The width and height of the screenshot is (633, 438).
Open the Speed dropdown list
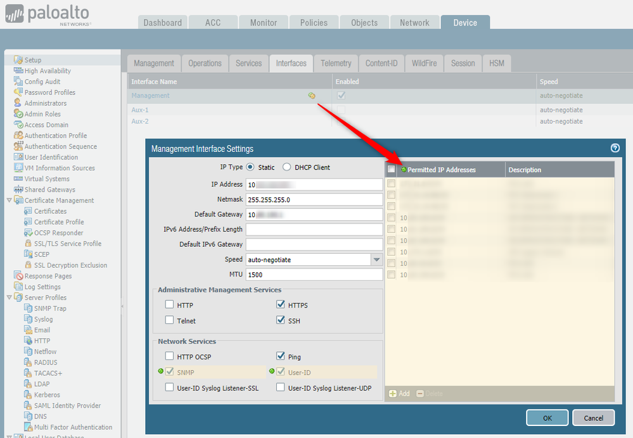tap(376, 260)
